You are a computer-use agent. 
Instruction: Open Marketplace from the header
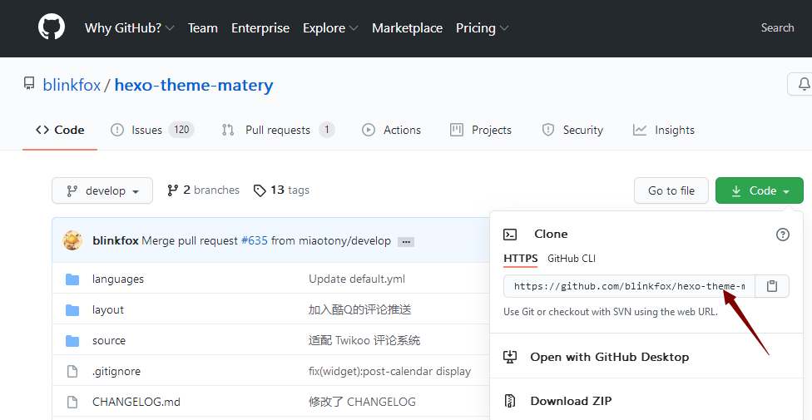pos(407,28)
